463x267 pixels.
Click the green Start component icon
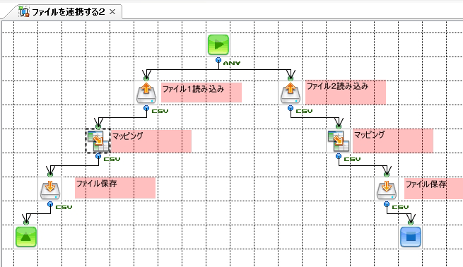(x=218, y=44)
